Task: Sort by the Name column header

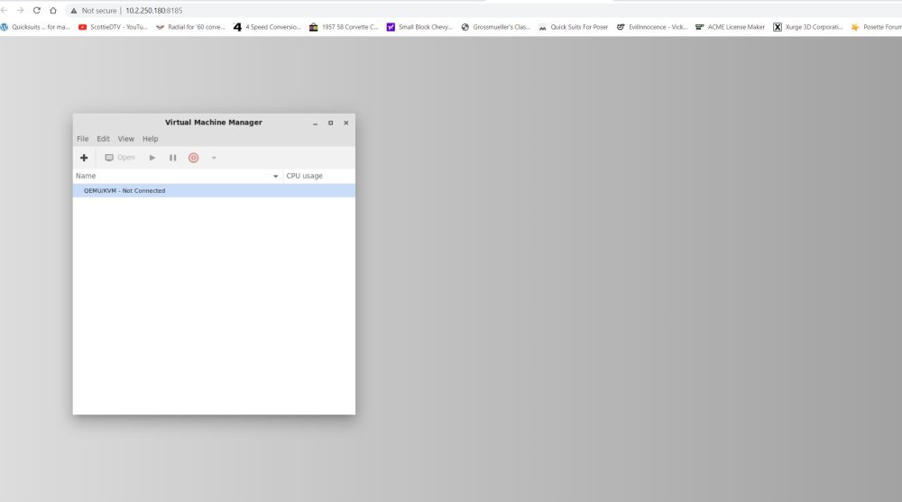Action: tap(177, 176)
